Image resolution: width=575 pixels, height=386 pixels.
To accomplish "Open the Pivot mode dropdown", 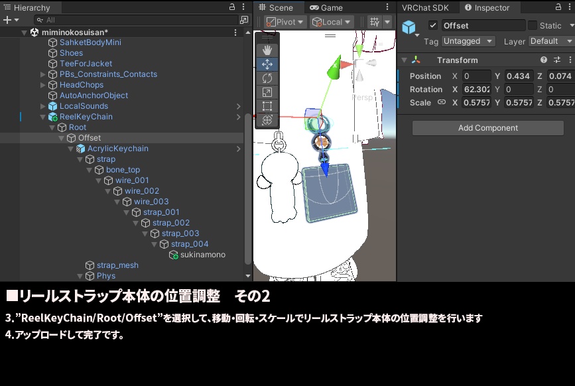I will pyautogui.click(x=284, y=21).
